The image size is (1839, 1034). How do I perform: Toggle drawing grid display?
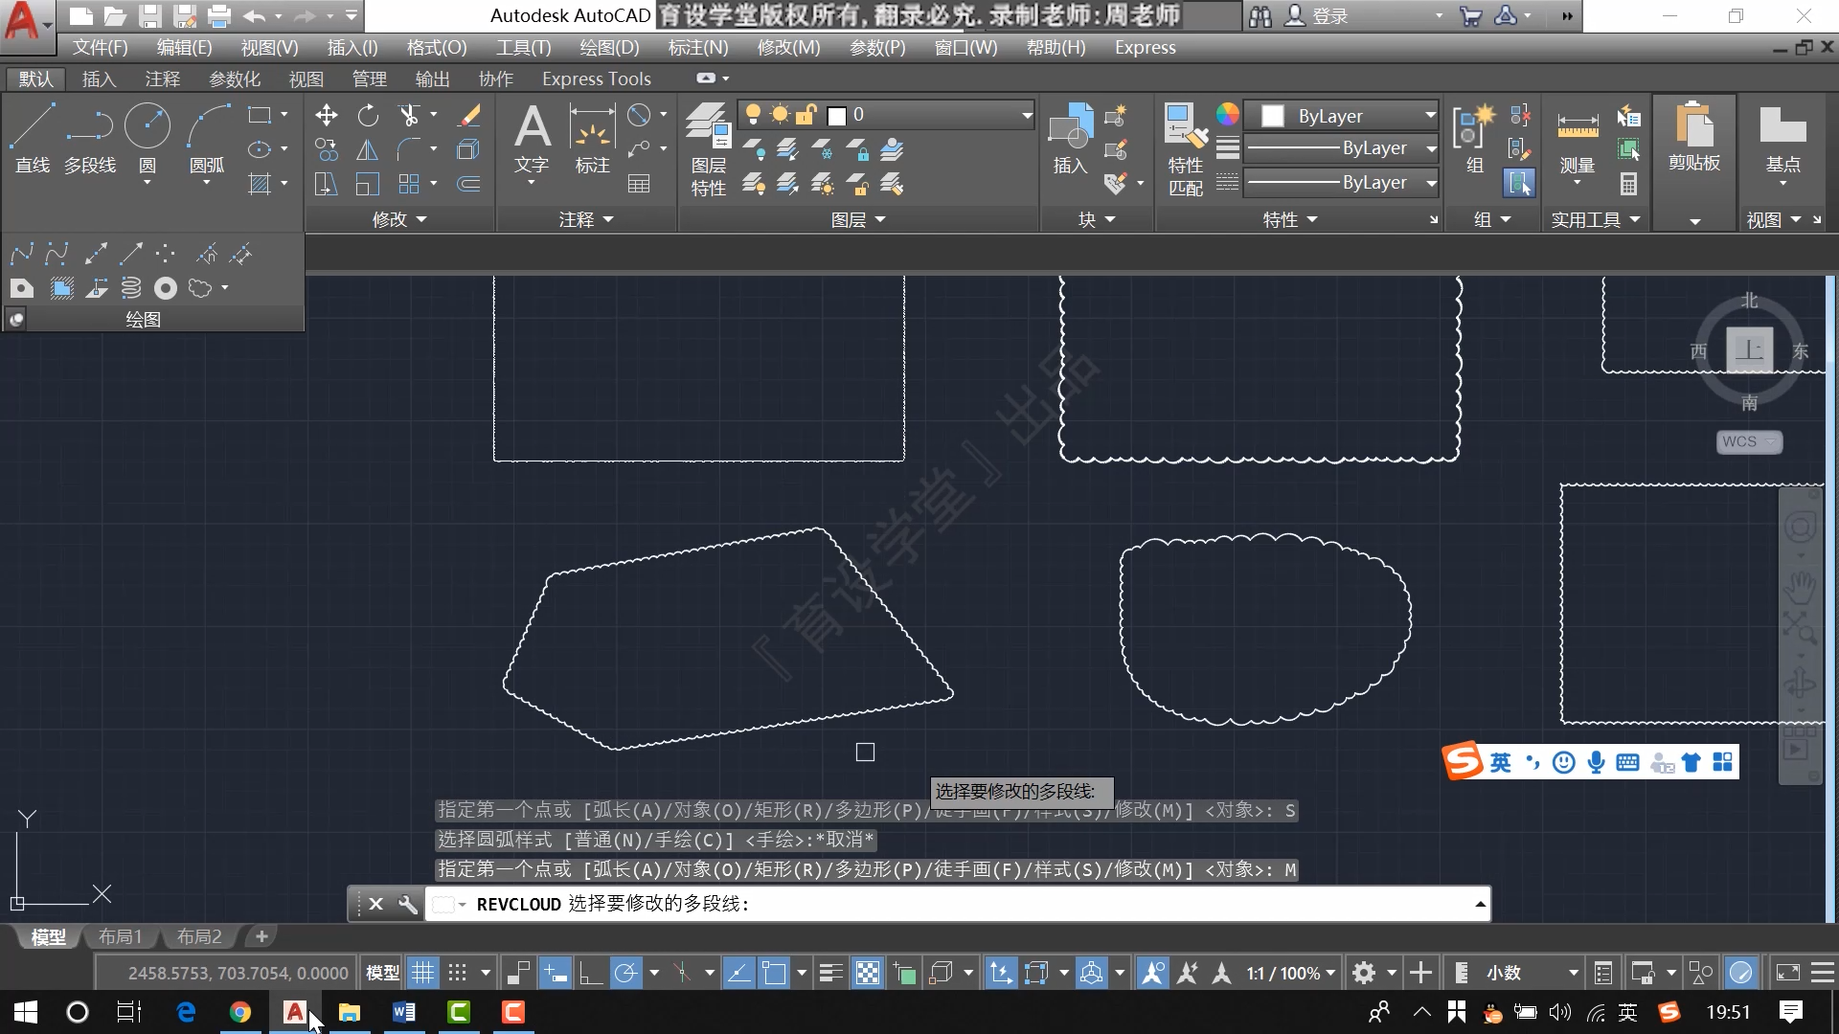422,974
